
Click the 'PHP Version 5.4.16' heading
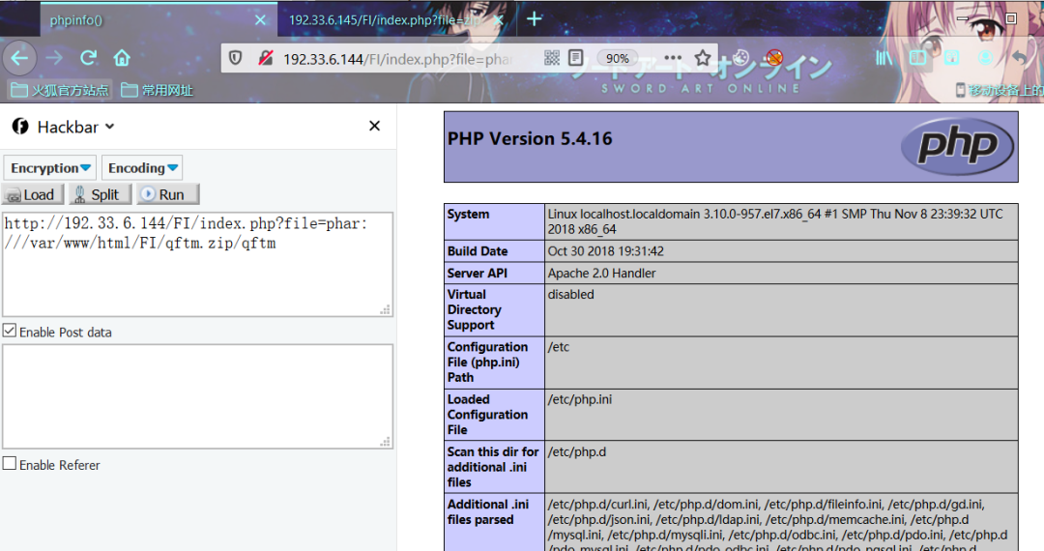[x=530, y=138]
